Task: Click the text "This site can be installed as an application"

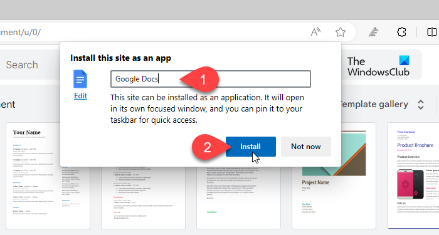Action: 186,98
